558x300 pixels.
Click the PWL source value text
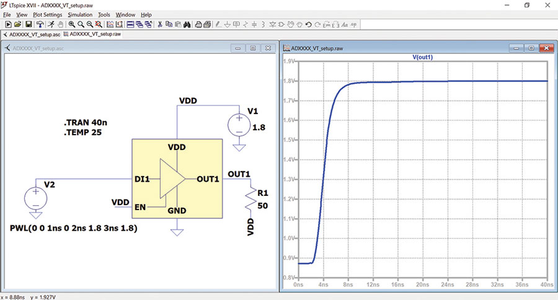74,227
